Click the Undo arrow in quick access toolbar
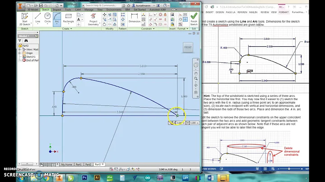 46,5
